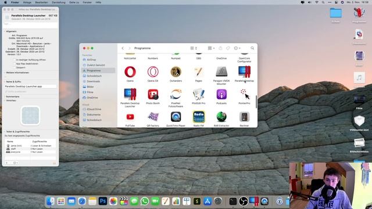Select QuickTime Player in Programme window
This screenshot has height=209, width=372.
point(176,117)
